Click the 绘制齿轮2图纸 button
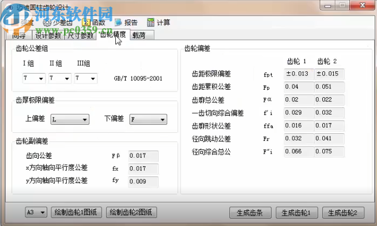This screenshot has height=226, width=377. click(x=131, y=212)
